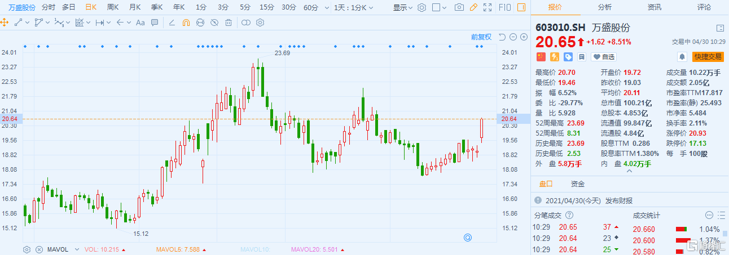The width and height of the screenshot is (729, 255).
Task: Open wave tool options arrow
Action: tap(68, 23)
